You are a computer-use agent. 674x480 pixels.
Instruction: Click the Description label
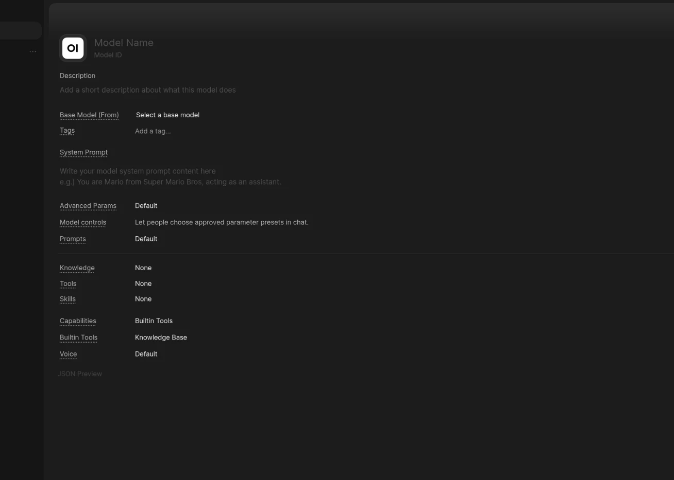(x=77, y=76)
